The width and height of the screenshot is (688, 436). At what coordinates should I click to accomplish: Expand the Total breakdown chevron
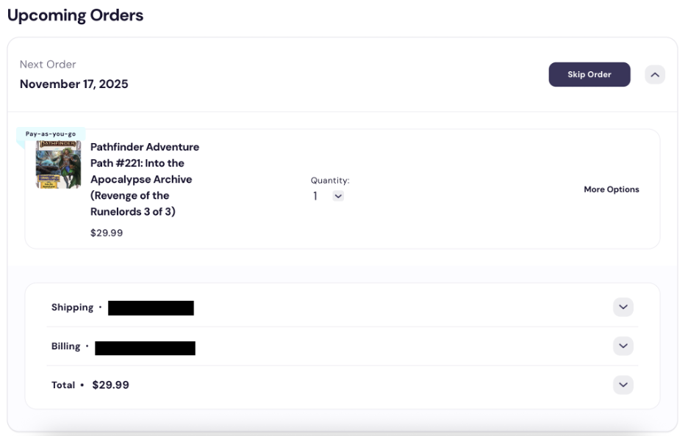(x=623, y=385)
